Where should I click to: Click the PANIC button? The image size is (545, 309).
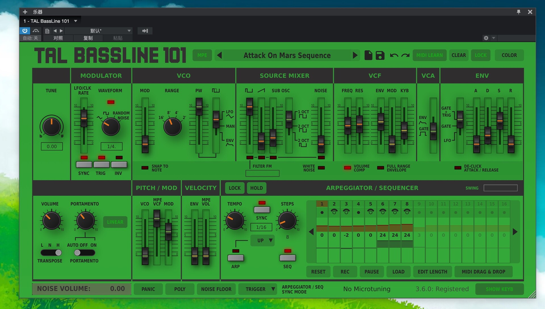148,289
